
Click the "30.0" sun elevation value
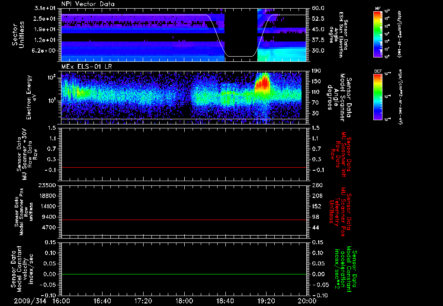pyautogui.click(x=318, y=51)
